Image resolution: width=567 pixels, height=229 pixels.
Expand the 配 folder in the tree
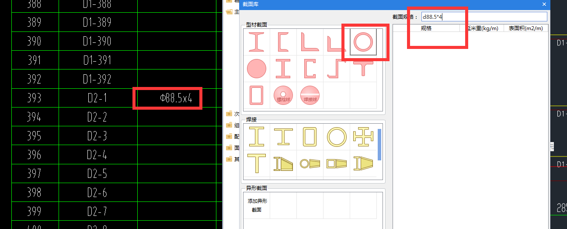(229, 136)
